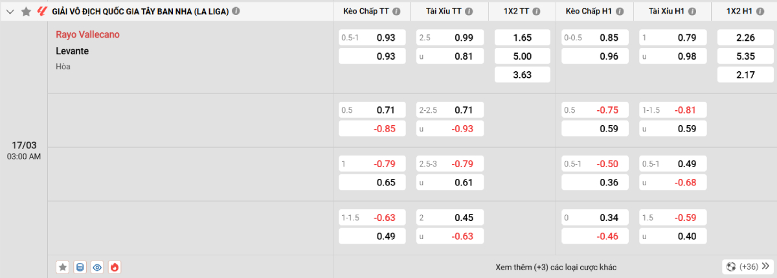Open the Rayo Vallecano team link
This screenshot has width=777, height=278.
tap(87, 34)
